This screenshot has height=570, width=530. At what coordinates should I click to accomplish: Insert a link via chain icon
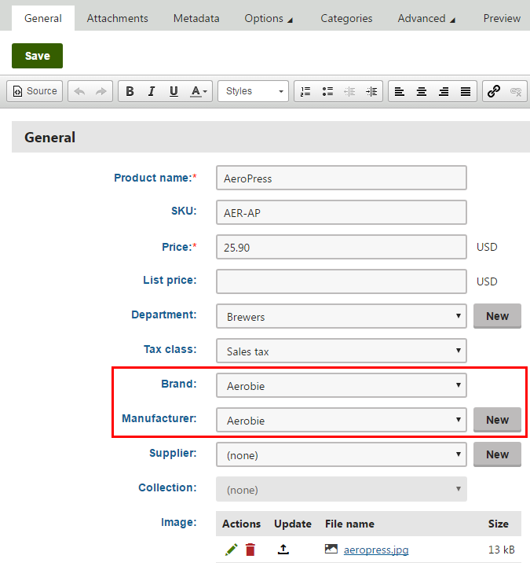tap(494, 91)
